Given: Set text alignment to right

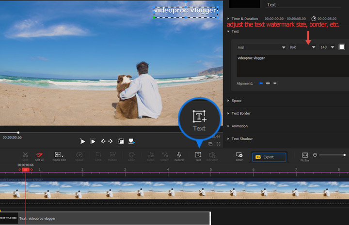Looking at the screenshot, I should (275, 83).
